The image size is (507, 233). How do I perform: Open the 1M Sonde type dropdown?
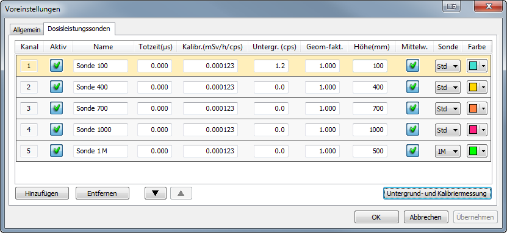(447, 151)
